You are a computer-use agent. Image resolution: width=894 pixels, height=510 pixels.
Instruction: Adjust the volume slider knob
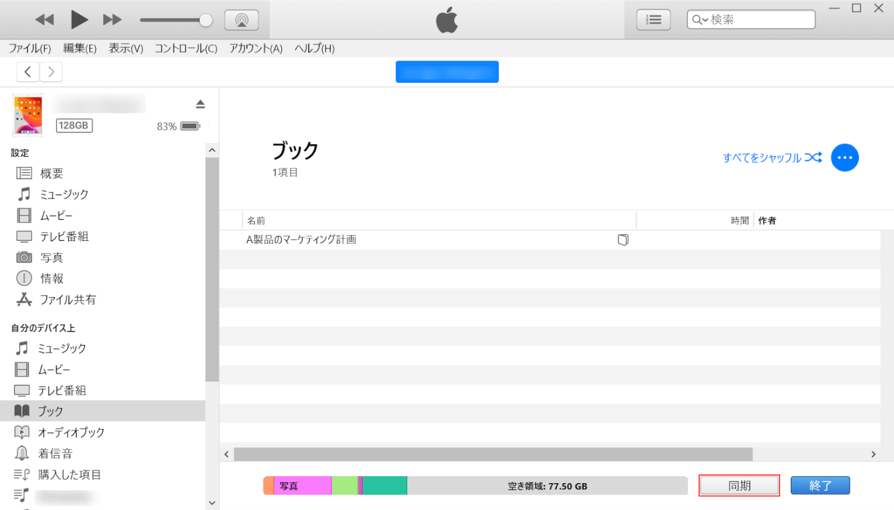(205, 20)
